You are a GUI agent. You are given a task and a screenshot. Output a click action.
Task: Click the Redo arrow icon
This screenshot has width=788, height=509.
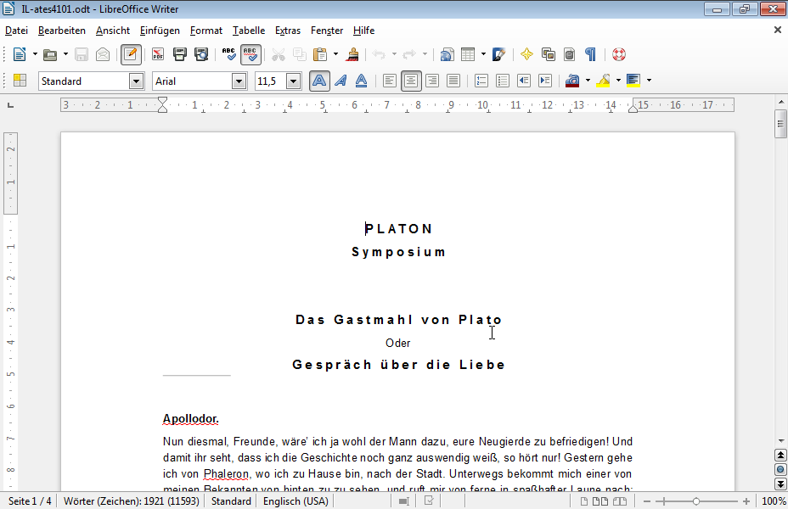tap(409, 54)
